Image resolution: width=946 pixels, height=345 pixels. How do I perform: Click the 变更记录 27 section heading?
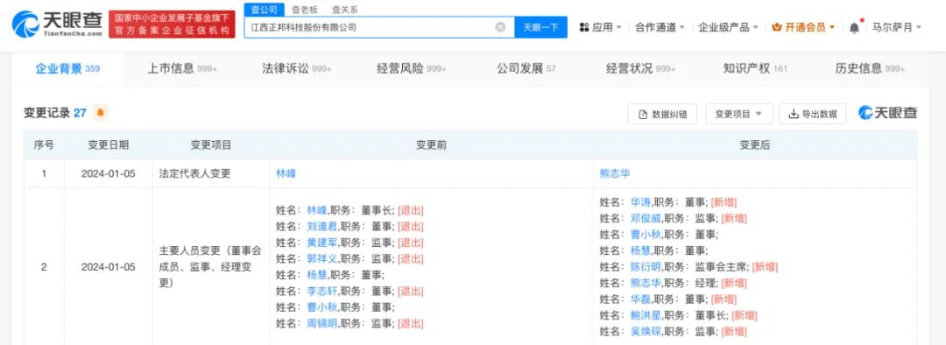click(55, 113)
